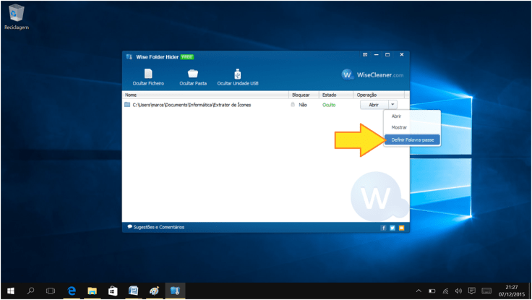Screen dimensions: 532x300
Task: Click the WiseCleaner.com logo
Action: tap(373, 74)
